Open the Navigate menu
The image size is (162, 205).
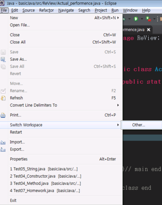pyautogui.click(x=66, y=10)
